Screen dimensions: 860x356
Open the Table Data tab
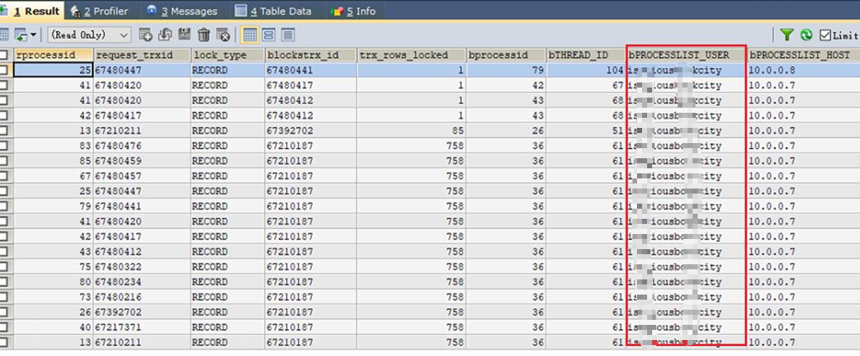276,11
